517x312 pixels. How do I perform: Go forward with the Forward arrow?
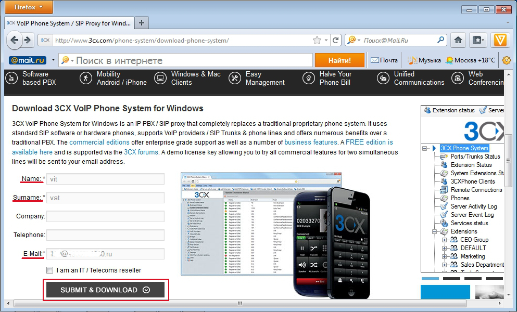28,40
